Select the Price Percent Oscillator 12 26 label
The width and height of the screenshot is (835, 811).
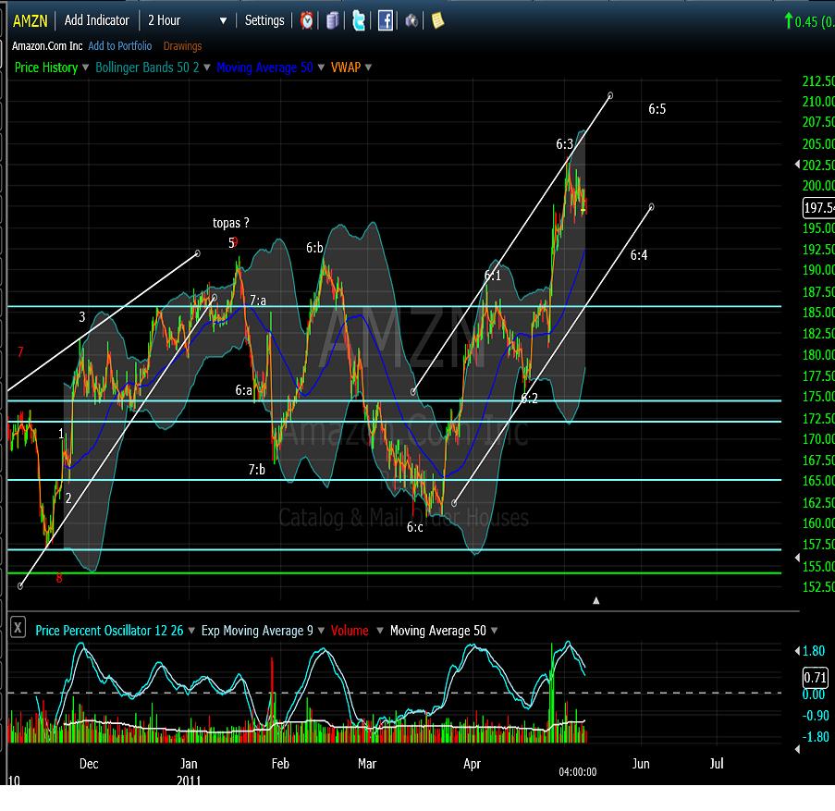109,631
